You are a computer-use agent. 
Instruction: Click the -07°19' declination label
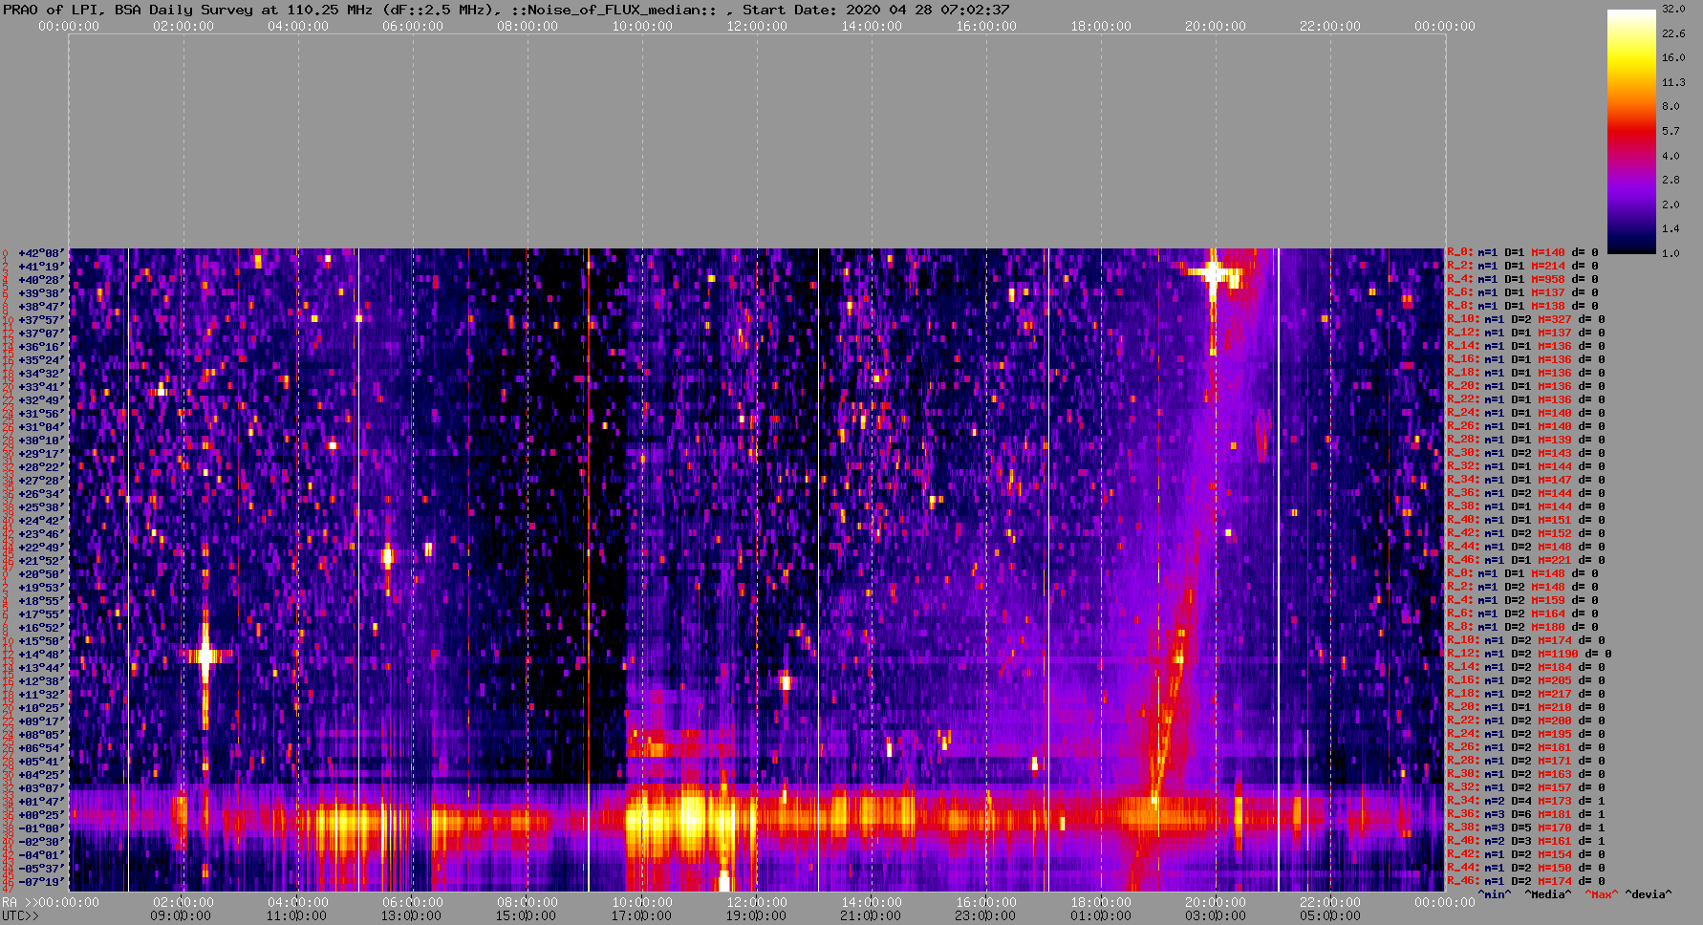pos(41,882)
